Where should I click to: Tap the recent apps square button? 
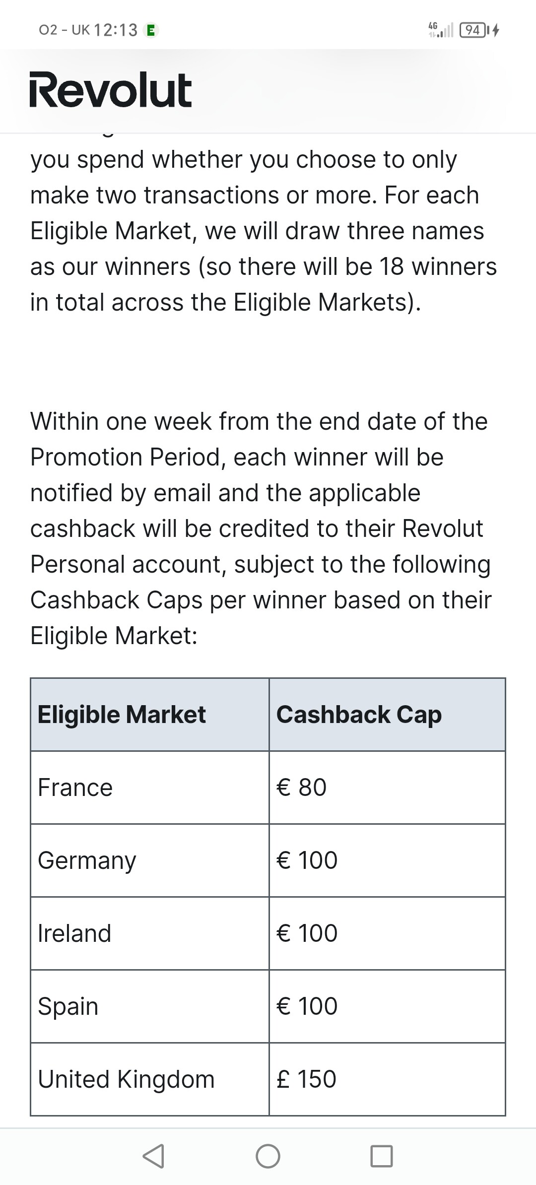382,1156
